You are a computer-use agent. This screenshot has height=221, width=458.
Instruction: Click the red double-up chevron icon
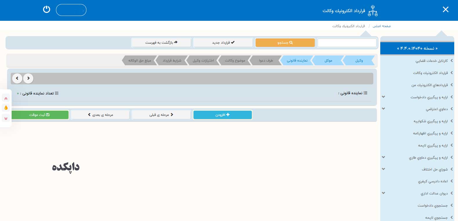pos(6,99)
